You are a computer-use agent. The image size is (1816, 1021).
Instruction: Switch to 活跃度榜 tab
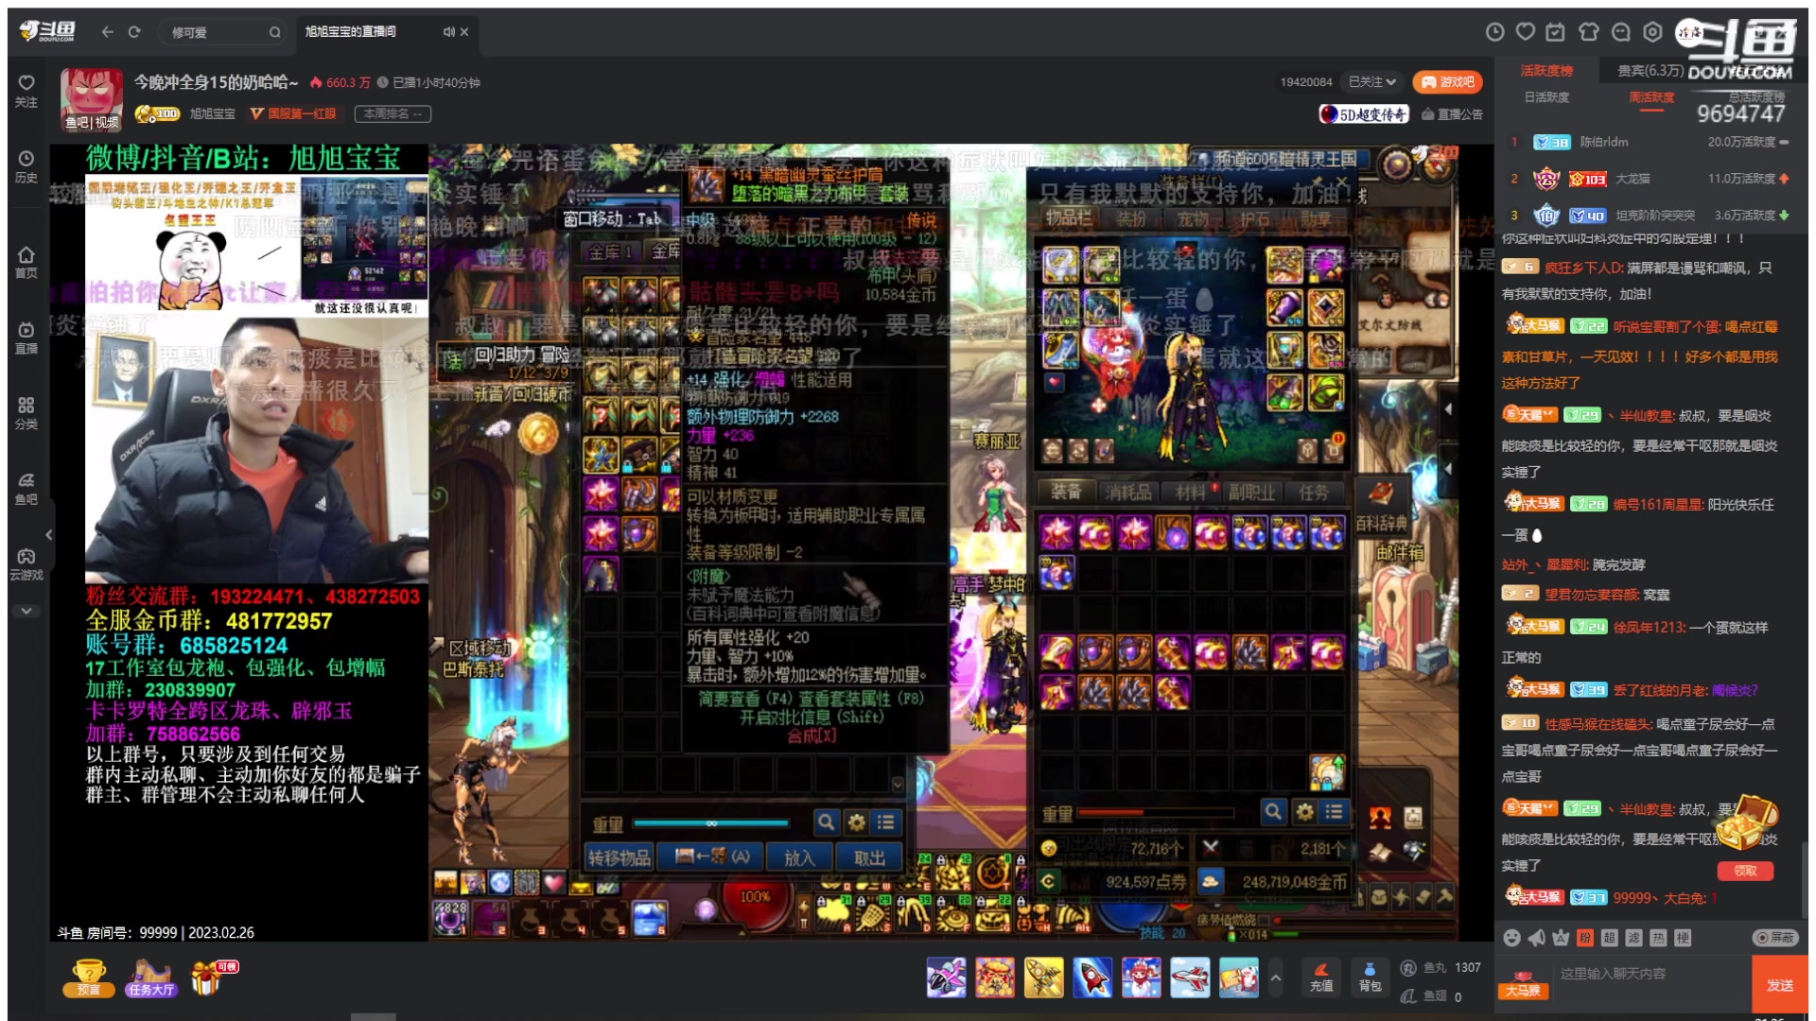(x=1546, y=71)
